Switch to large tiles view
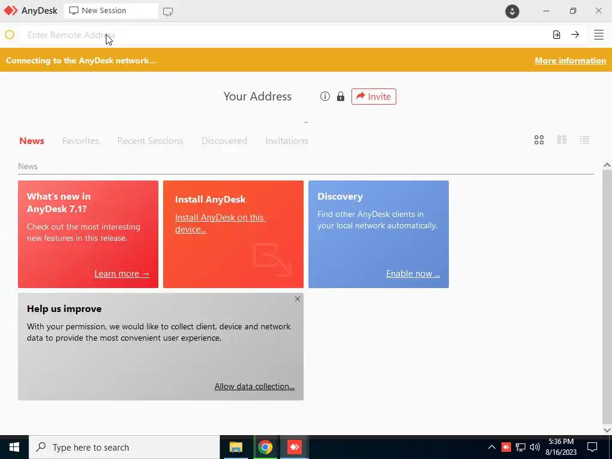This screenshot has width=612, height=459. tap(539, 140)
